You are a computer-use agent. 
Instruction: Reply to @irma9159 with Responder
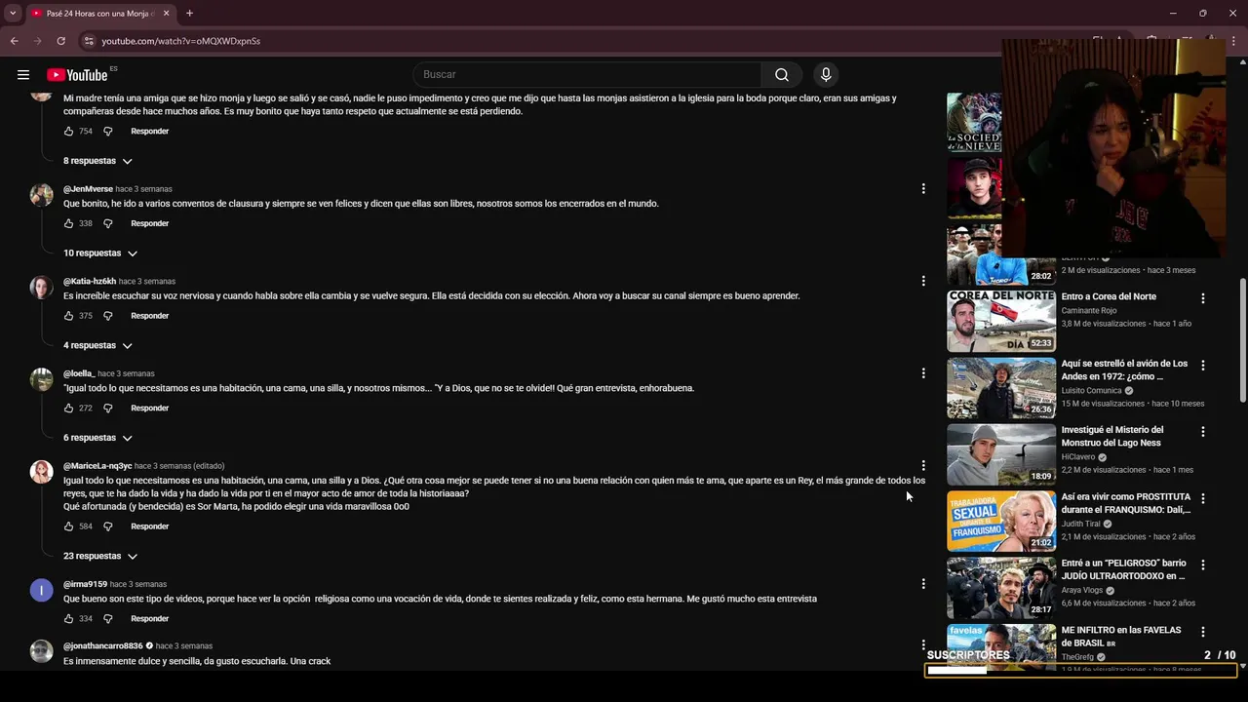pos(150,619)
